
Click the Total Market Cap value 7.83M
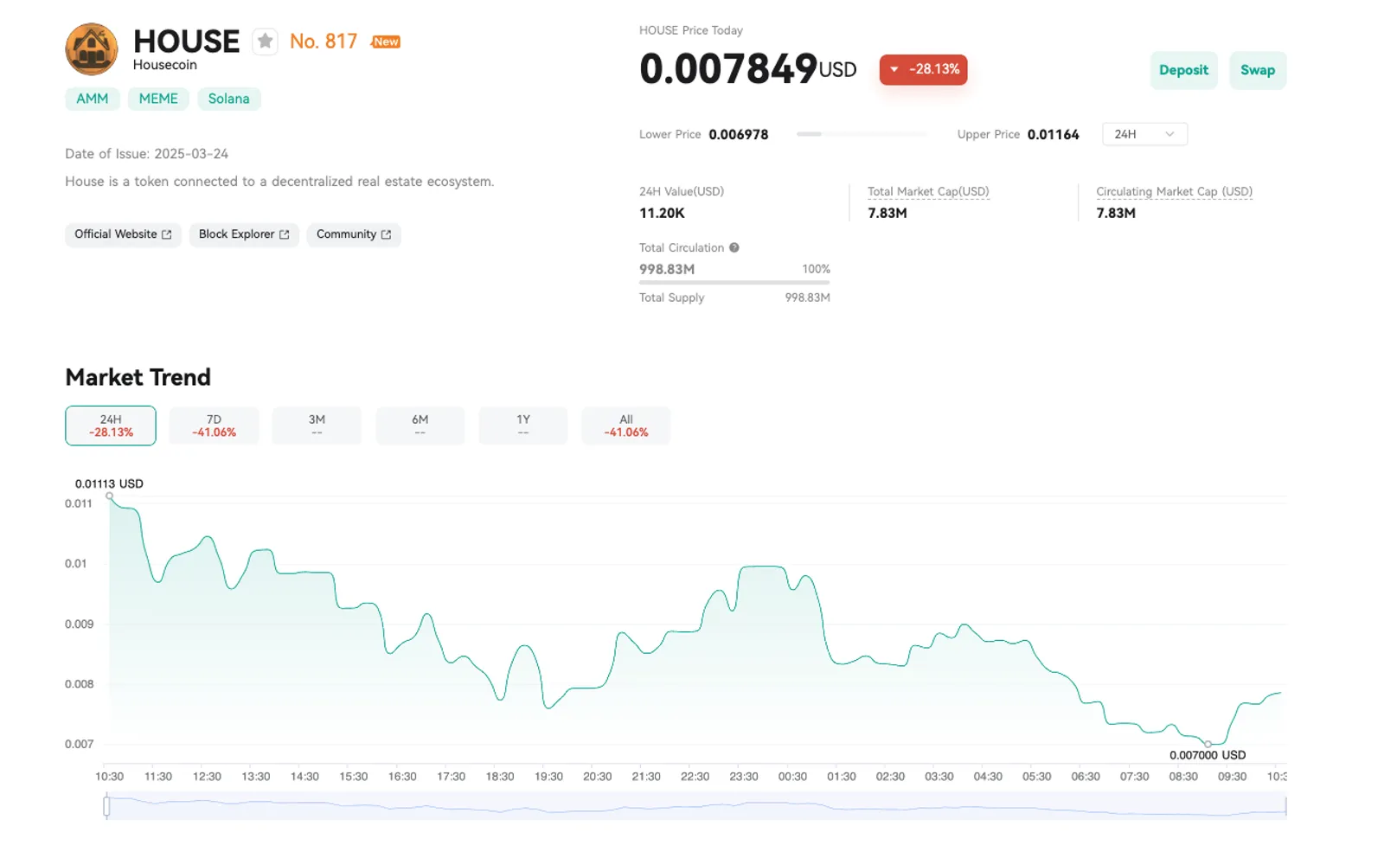pos(887,213)
